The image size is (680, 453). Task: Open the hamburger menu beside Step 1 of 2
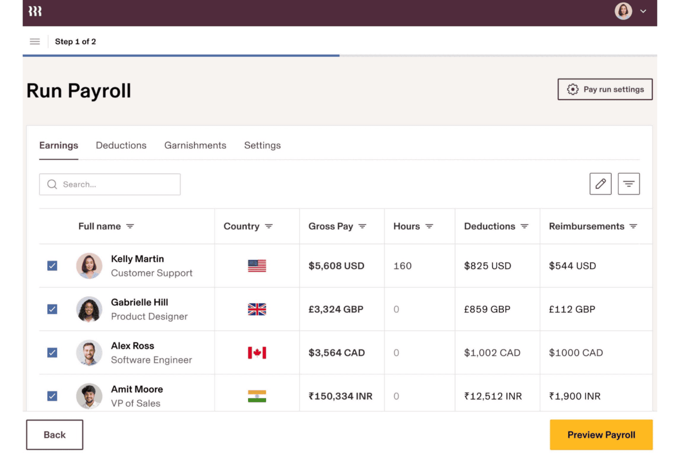pos(35,41)
